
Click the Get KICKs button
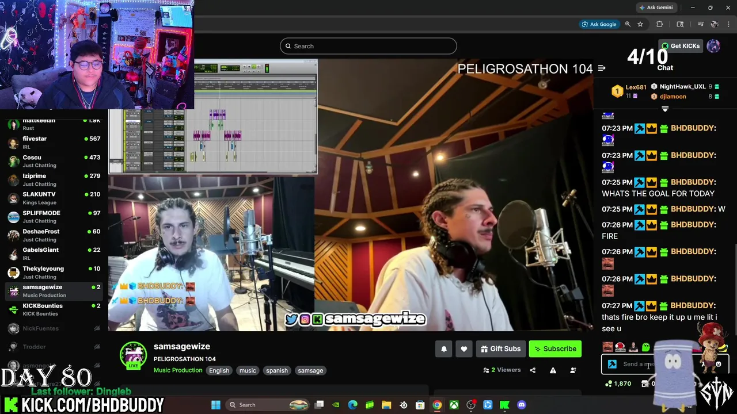click(681, 46)
